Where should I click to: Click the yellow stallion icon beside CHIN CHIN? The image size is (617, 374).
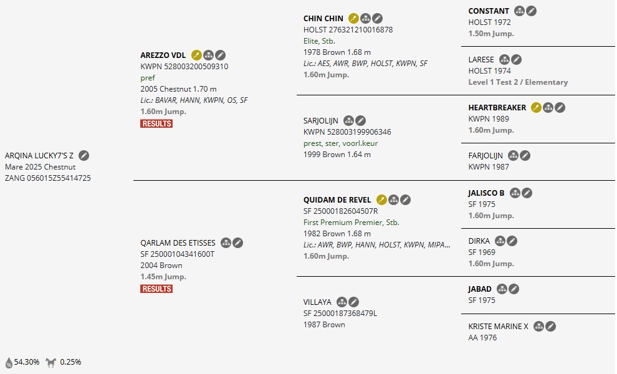coord(353,19)
